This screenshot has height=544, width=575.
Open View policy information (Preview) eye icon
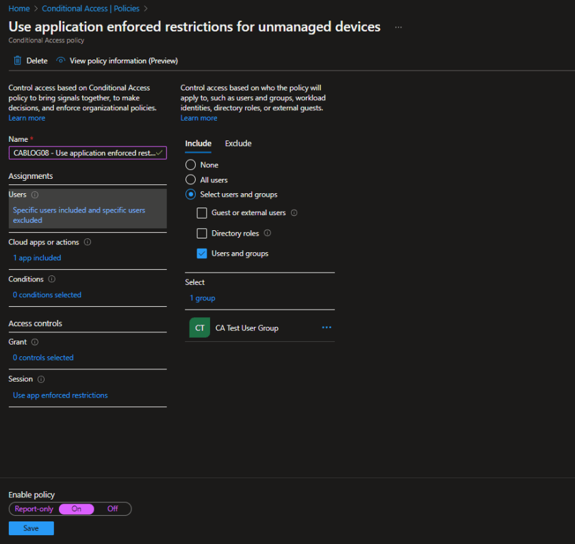61,60
